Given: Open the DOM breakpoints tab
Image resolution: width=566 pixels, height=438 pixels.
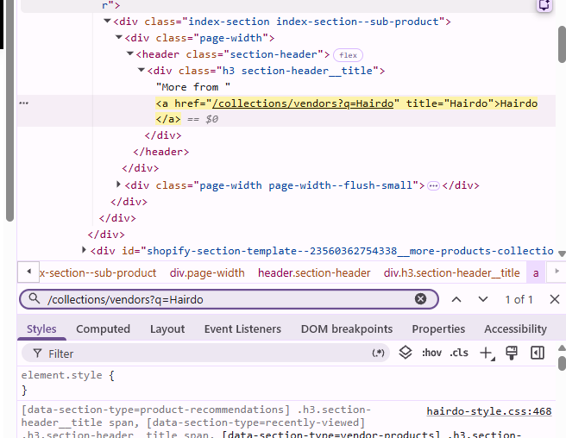Looking at the screenshot, I should (x=347, y=329).
